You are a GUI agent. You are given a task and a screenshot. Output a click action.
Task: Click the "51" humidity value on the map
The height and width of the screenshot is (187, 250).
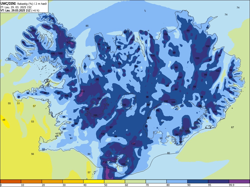click(18, 103)
